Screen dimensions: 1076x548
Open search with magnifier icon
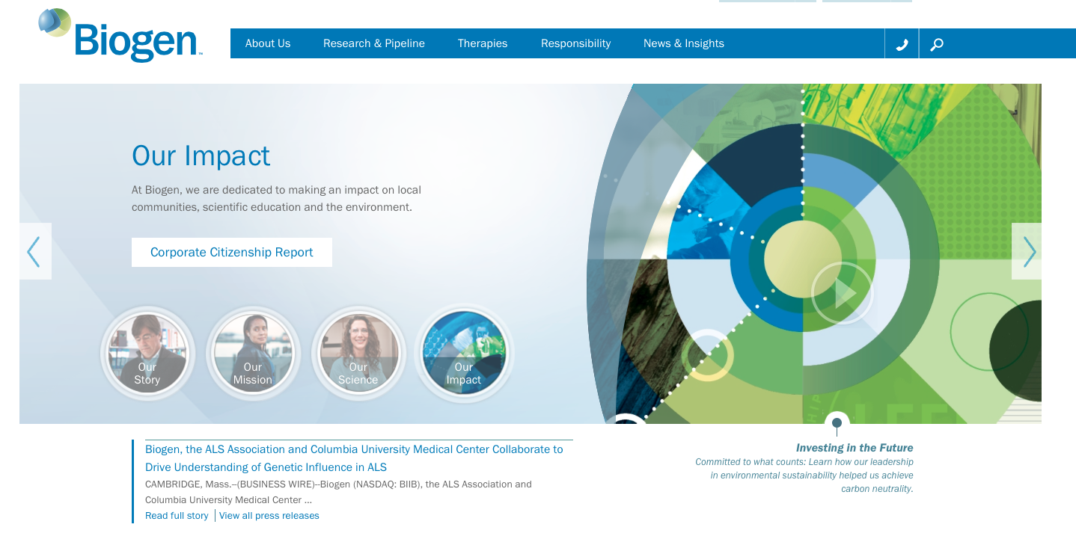click(x=936, y=44)
